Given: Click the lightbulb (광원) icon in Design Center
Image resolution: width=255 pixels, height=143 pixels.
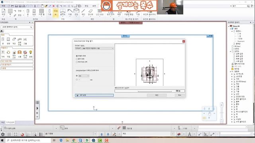Looking at the screenshot, I should pyautogui.click(x=31, y=54).
